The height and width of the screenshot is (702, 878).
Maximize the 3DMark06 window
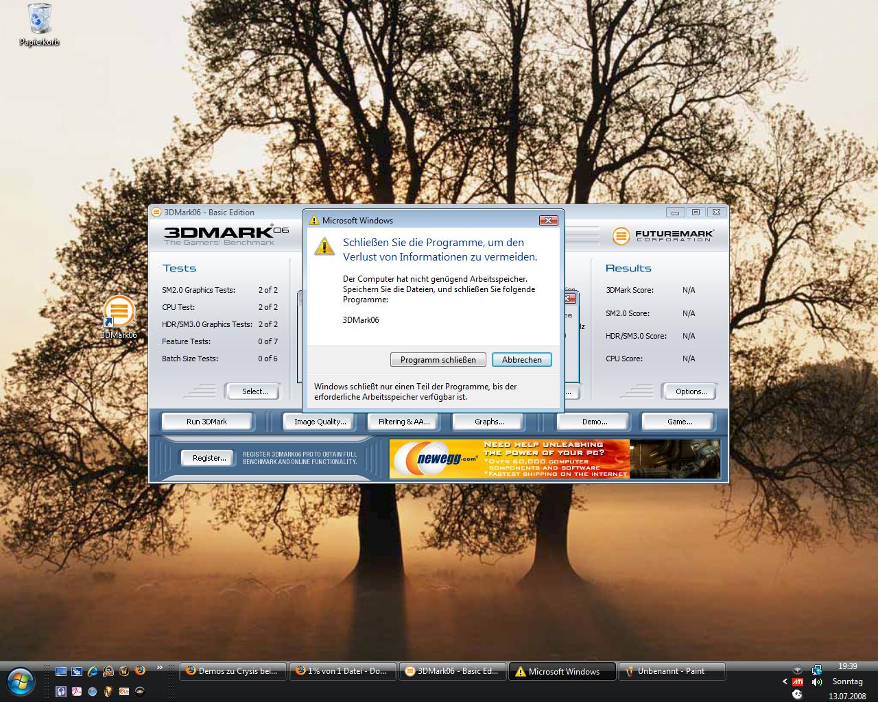coord(696,213)
